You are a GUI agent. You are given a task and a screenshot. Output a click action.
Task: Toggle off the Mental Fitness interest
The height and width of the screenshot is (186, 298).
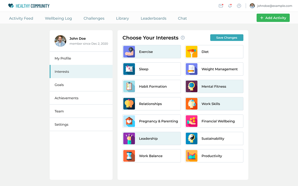tap(214, 87)
